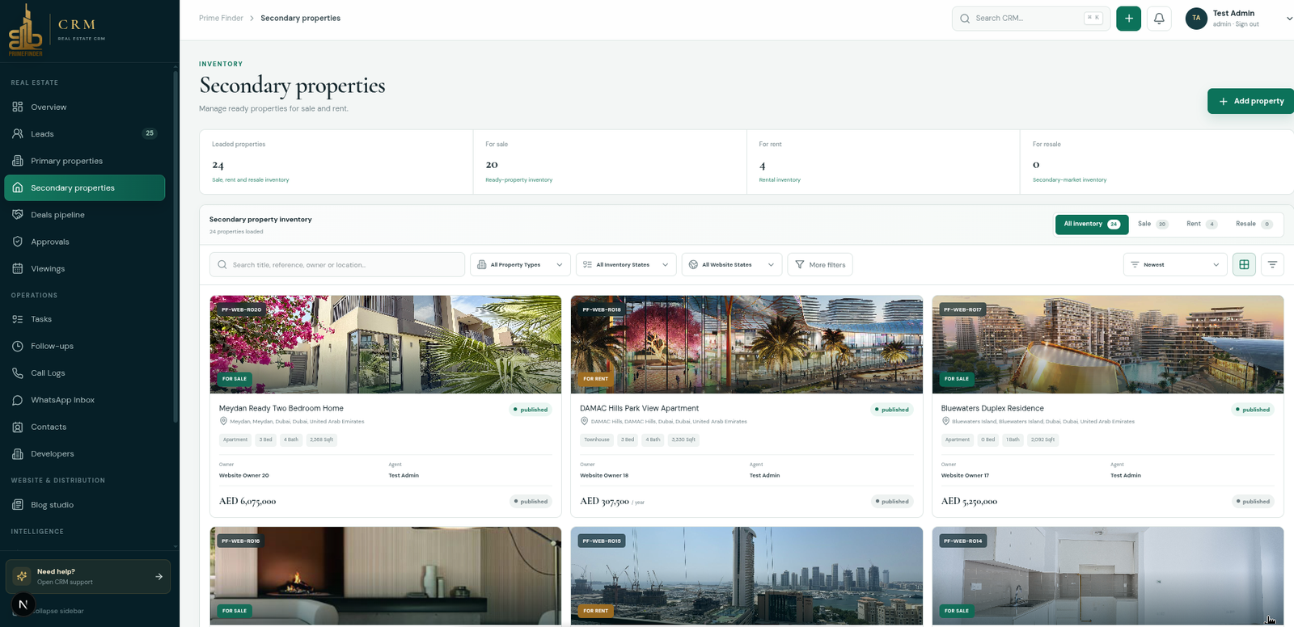
Task: Open the Newest sort dropdown
Action: point(1175,264)
